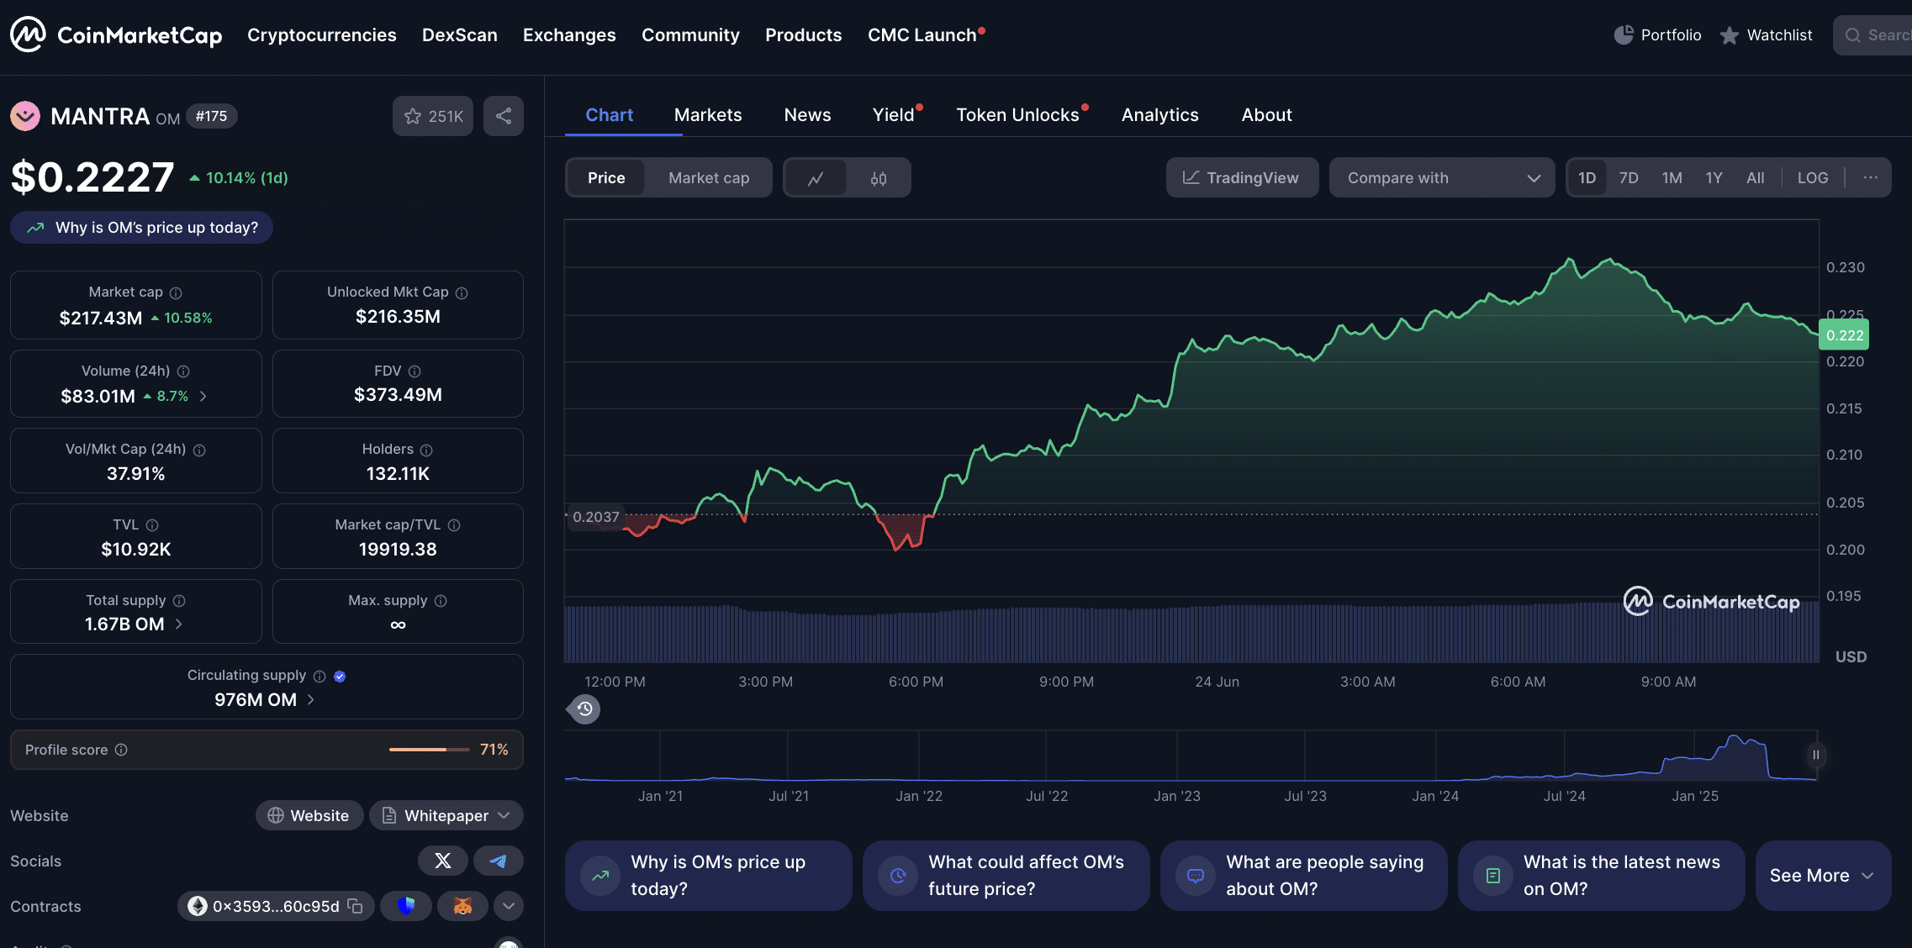This screenshot has width=1912, height=948.
Task: Click the verified circulating supply badge
Action: point(340,677)
